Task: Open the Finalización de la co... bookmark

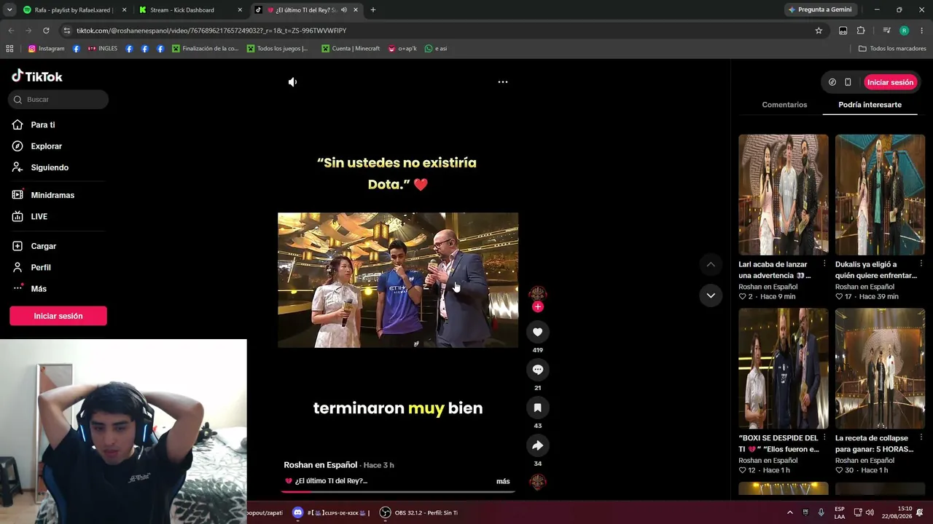Action: [205, 49]
